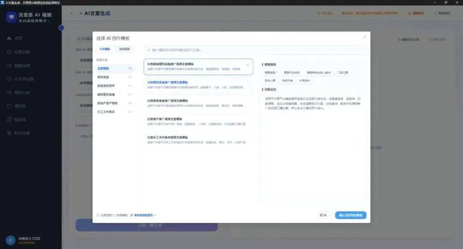Image resolution: width=463 pixels, height=249 pixels.
Task: Click the app logo beside 贝思思 AI 视频
Action: 11,17
